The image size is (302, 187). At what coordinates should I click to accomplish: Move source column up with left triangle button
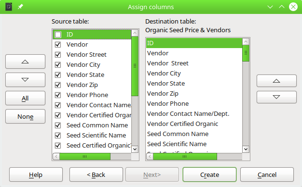pos(25,62)
